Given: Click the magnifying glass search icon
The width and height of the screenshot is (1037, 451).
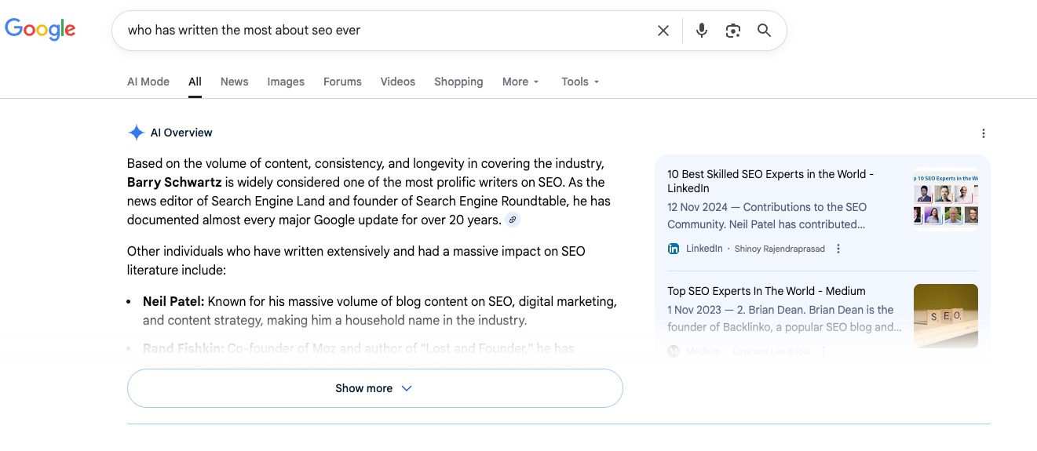Looking at the screenshot, I should pos(764,31).
